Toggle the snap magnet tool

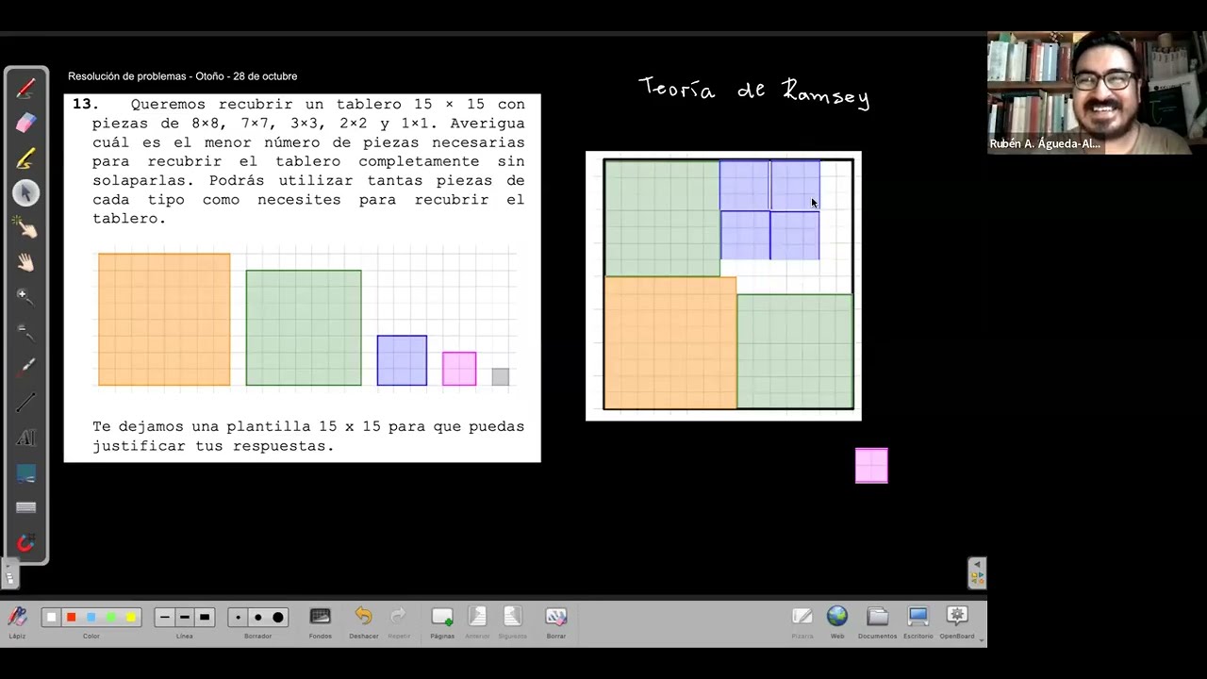tap(25, 542)
